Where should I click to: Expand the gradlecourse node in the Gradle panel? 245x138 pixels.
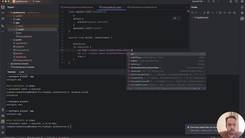click(192, 18)
